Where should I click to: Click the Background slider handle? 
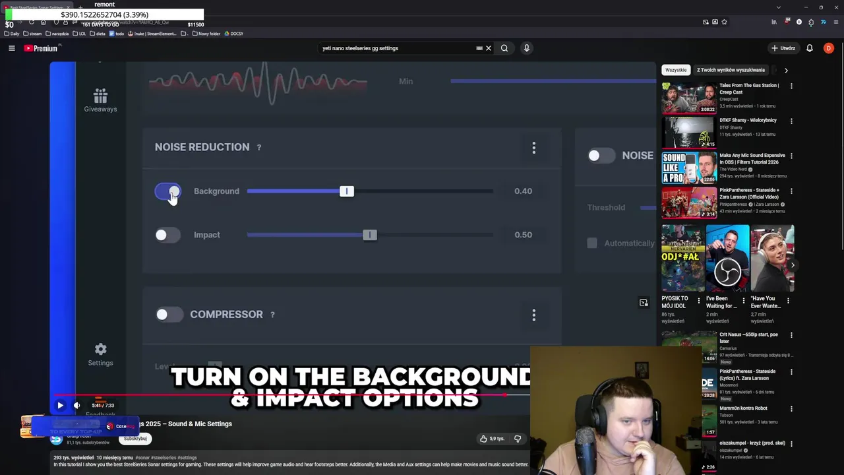point(347,191)
